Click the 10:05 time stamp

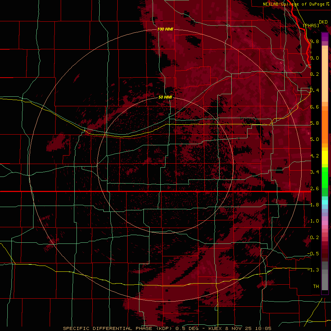point(263,328)
